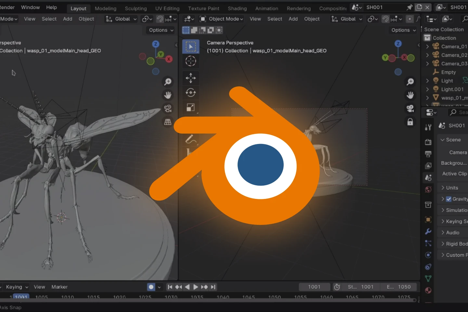The image size is (468, 312).
Task: Toggle lock camera to view padlock
Action: (x=410, y=122)
